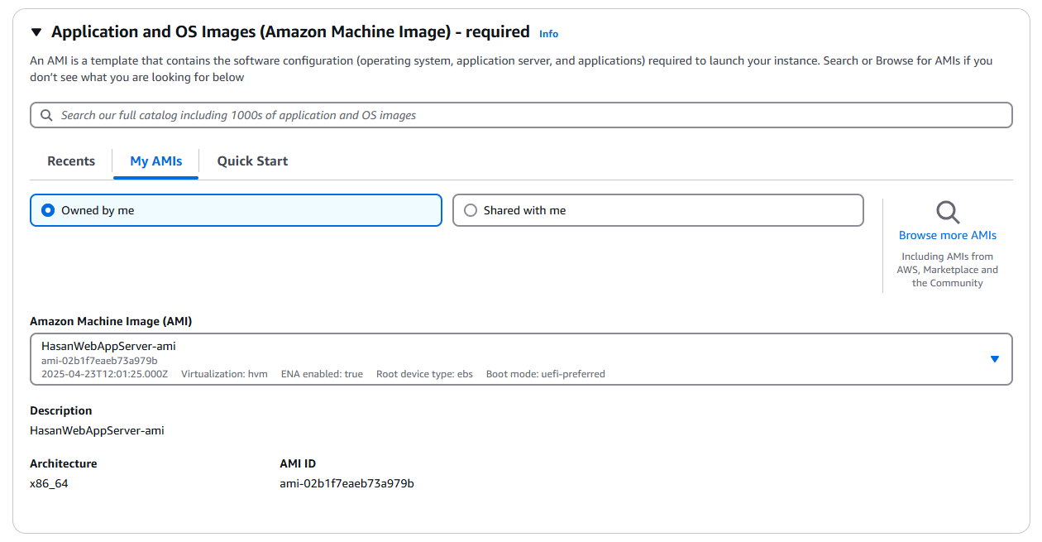Click the Architecture heading
The width and height of the screenshot is (1042, 542).
[63, 463]
